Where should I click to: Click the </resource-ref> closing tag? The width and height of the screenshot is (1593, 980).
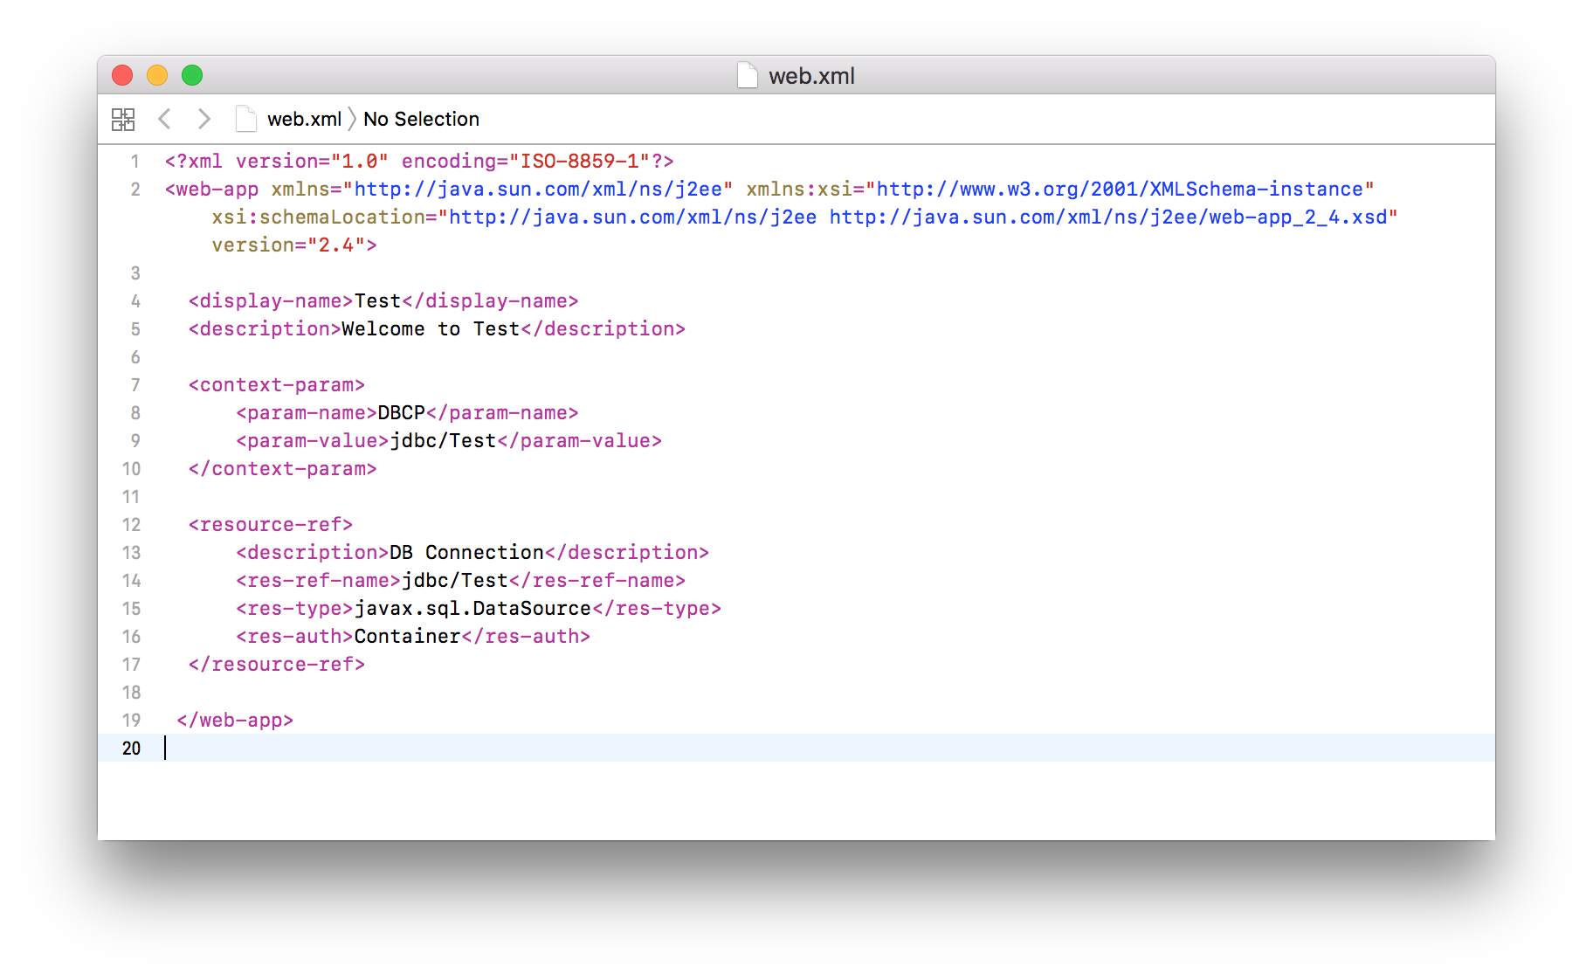(277, 665)
